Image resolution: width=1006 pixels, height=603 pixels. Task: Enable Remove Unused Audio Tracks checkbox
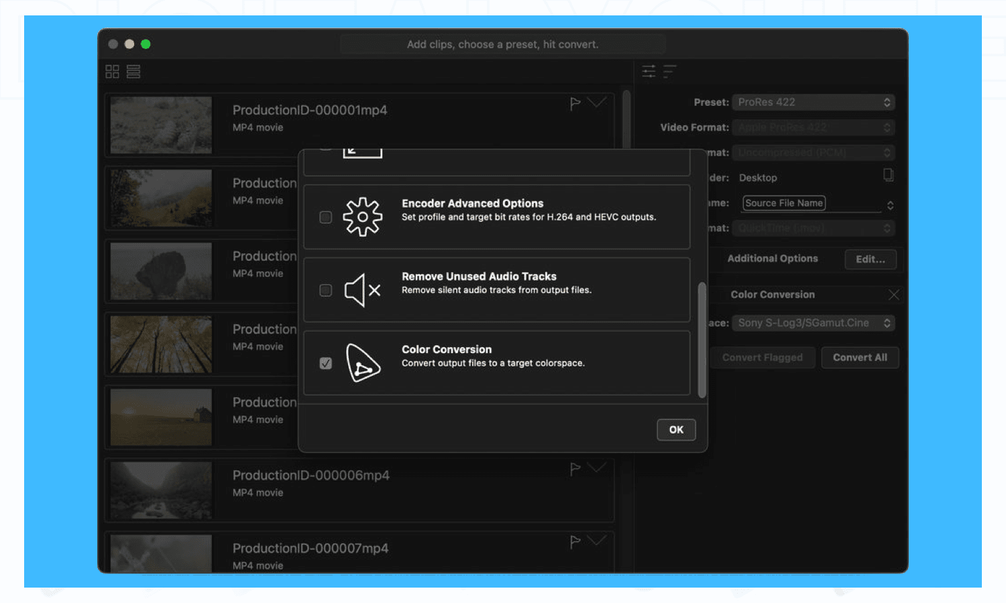[x=326, y=290]
